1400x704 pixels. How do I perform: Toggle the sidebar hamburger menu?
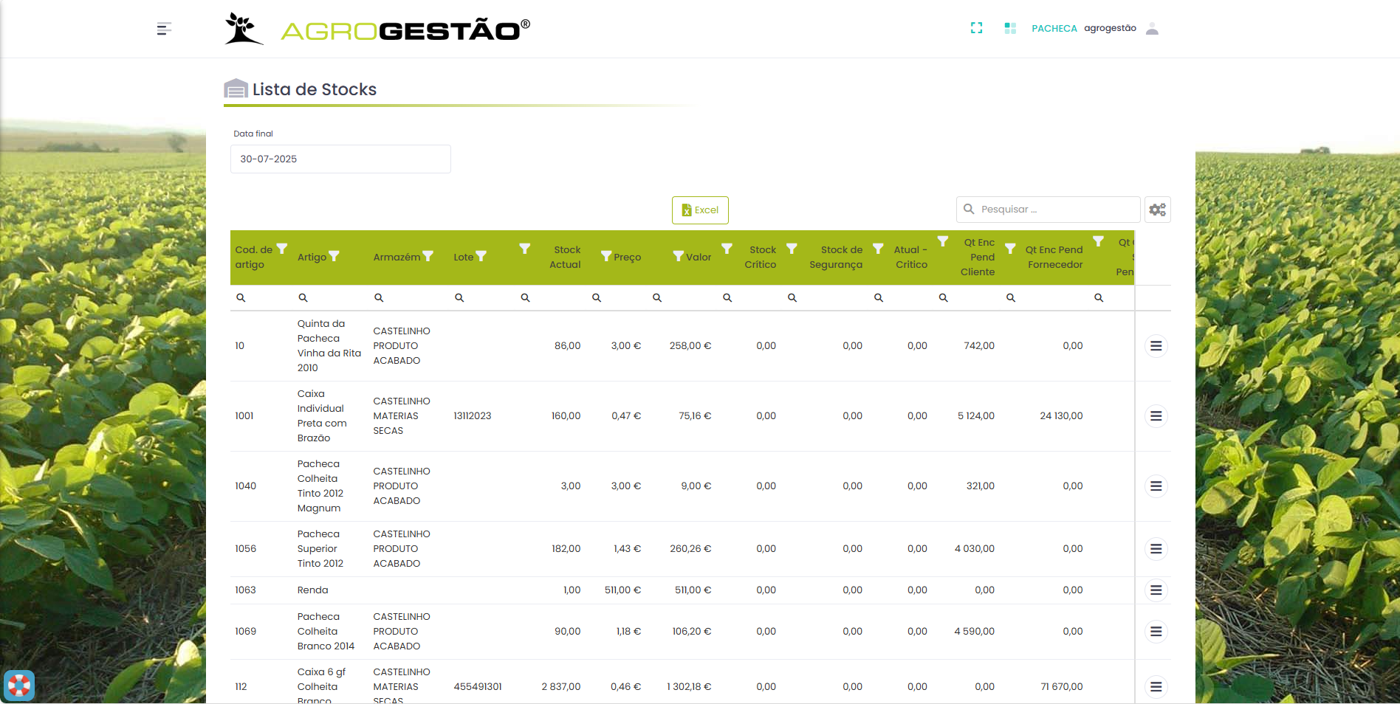[164, 29]
